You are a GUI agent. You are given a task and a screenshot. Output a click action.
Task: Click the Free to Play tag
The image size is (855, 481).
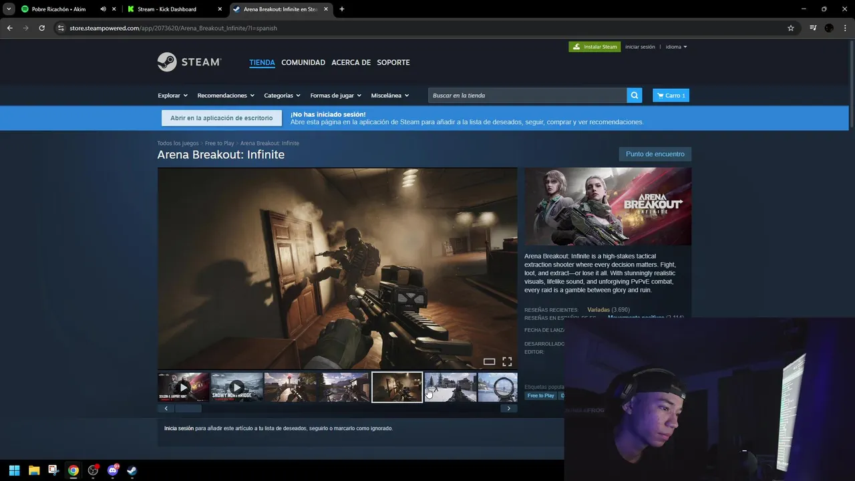point(540,395)
